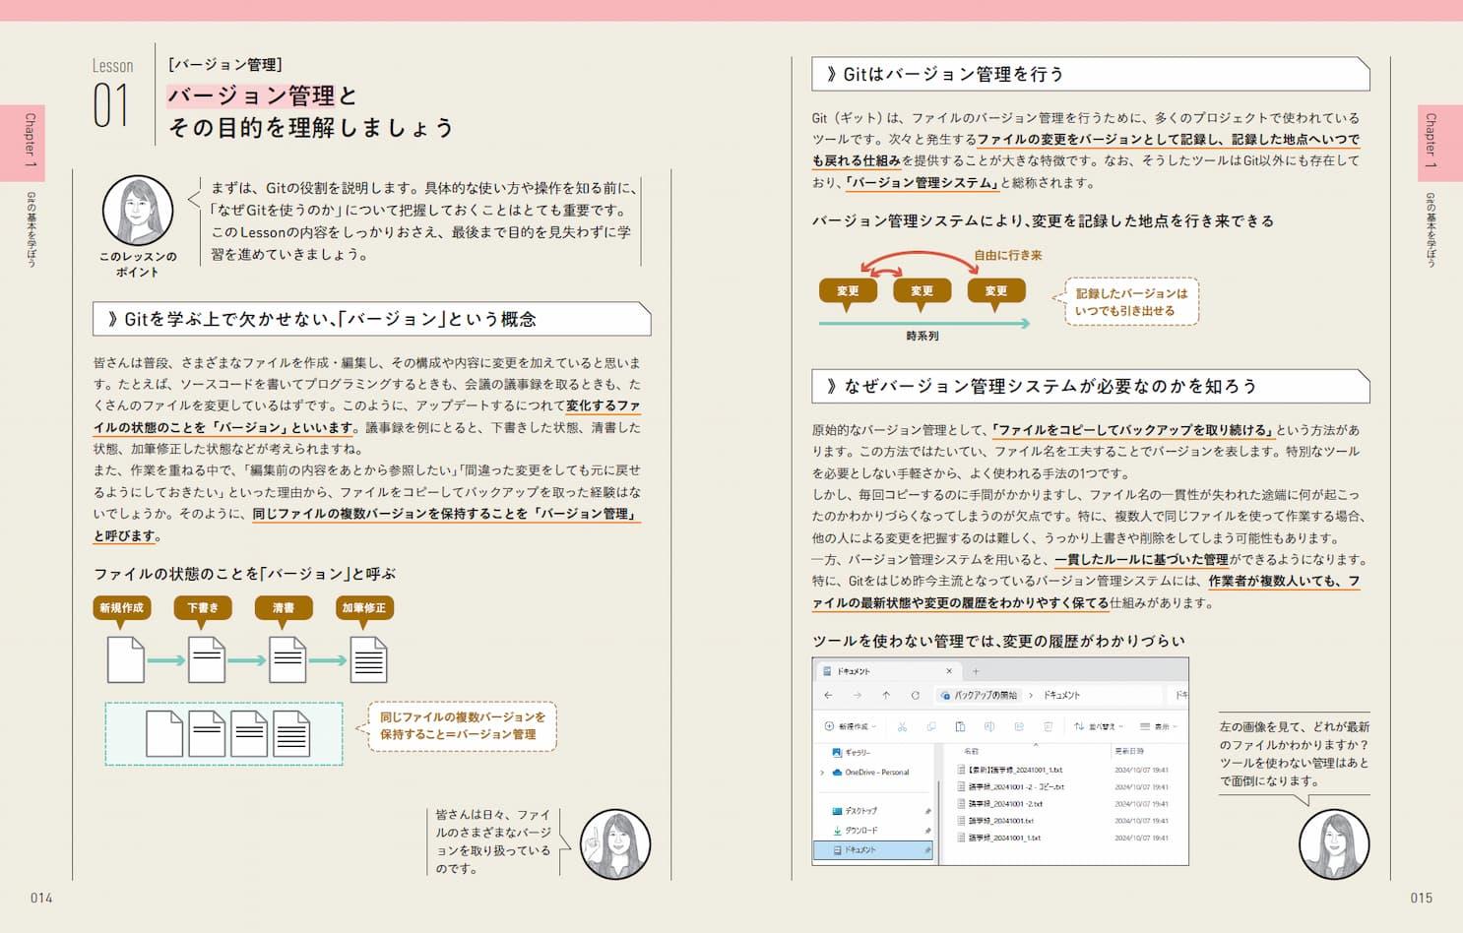Sort by the 更新日時 column header
The width and height of the screenshot is (1463, 933).
coord(1128,751)
